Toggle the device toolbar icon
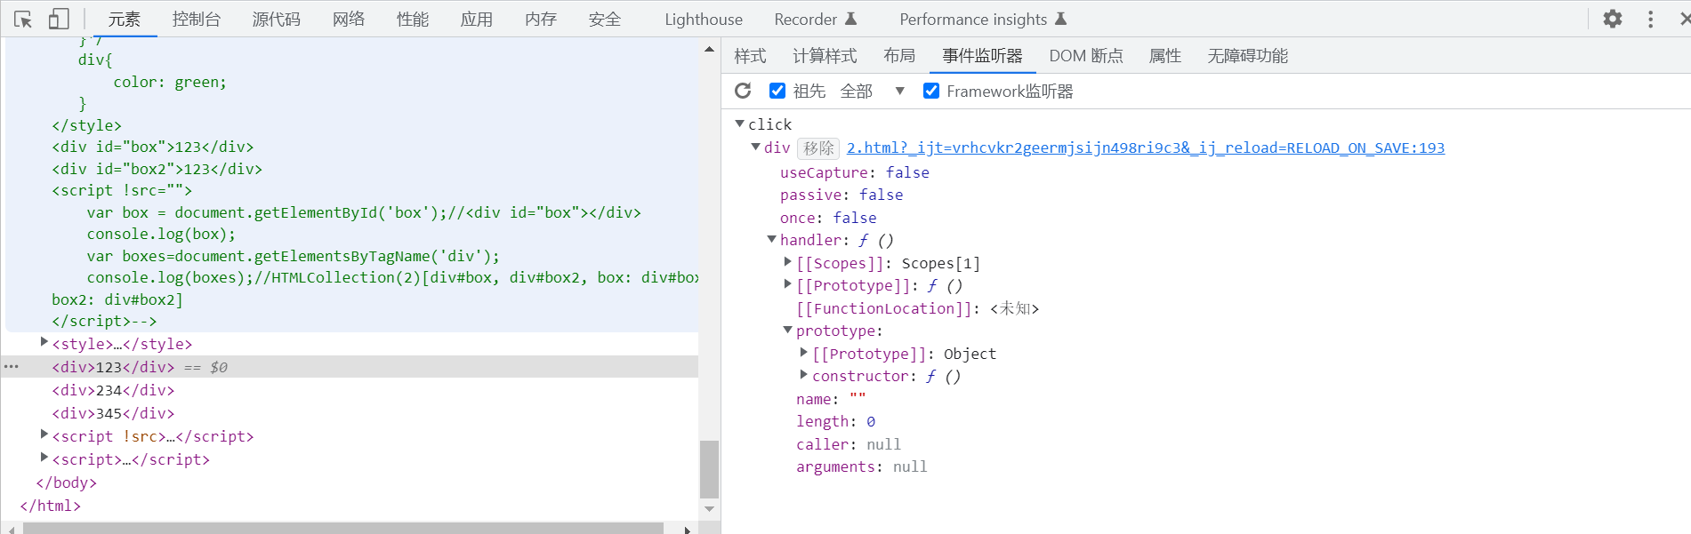Image resolution: width=1691 pixels, height=534 pixels. pyautogui.click(x=59, y=19)
